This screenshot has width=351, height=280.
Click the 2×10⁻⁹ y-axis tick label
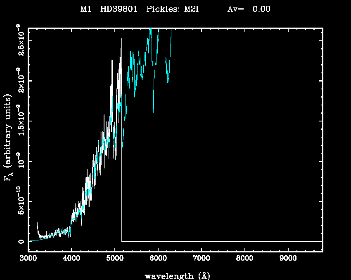(20, 81)
